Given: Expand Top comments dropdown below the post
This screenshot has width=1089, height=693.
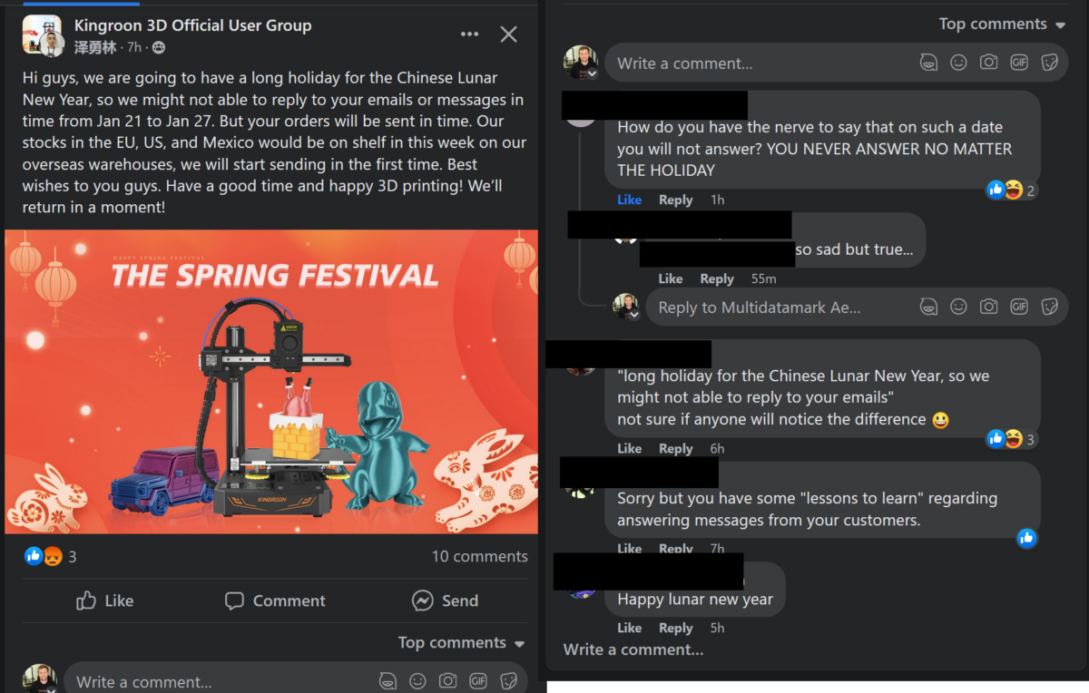Looking at the screenshot, I should point(461,643).
